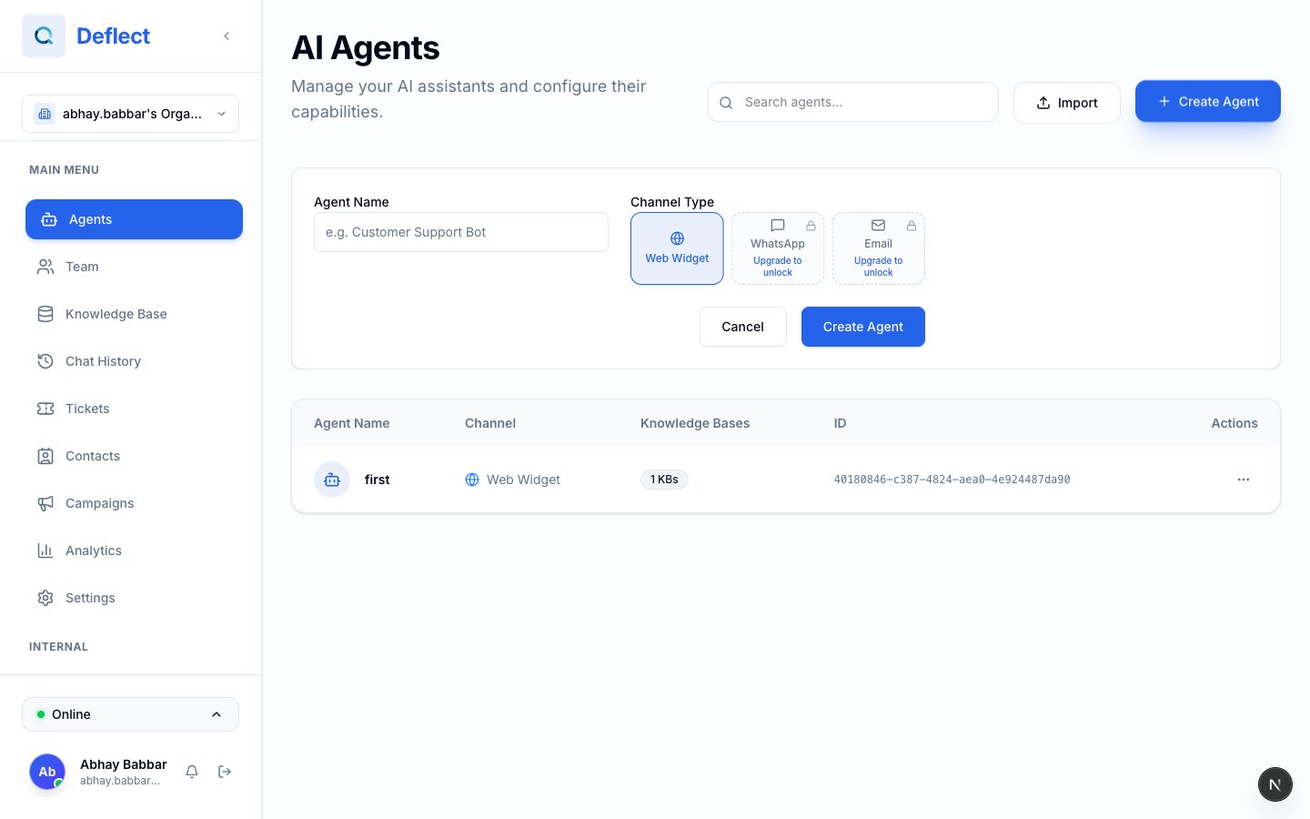Image resolution: width=1310 pixels, height=819 pixels.
Task: Click the Abhay Babbar profile name
Action: coord(124,764)
